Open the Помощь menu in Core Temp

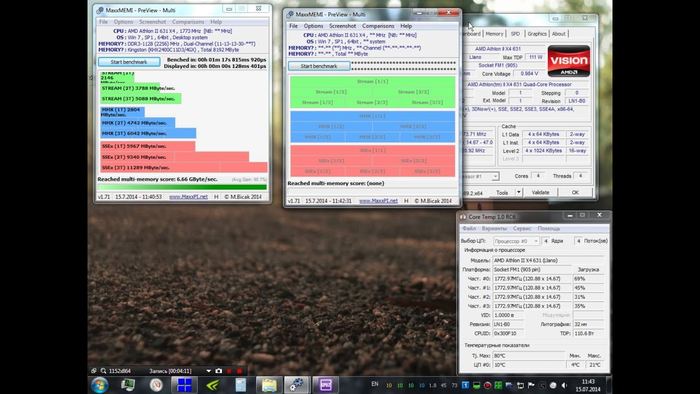[x=549, y=228]
